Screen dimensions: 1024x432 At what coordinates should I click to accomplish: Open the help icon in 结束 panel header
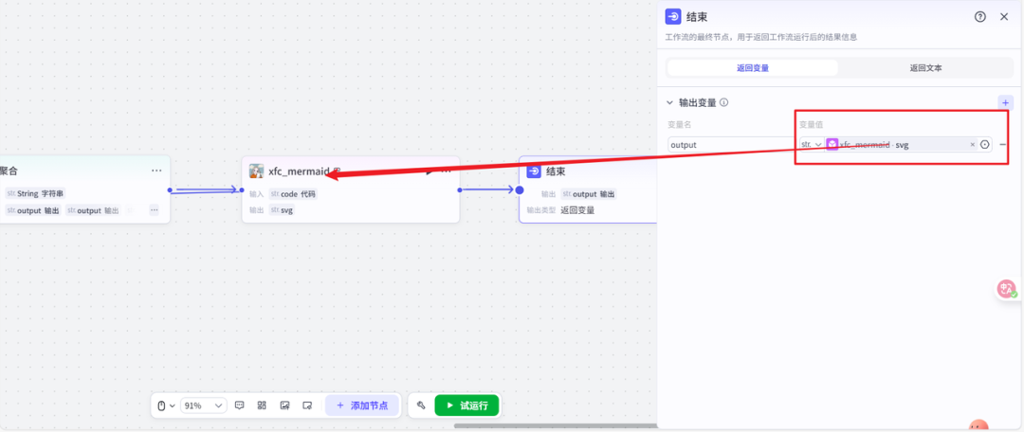[979, 17]
